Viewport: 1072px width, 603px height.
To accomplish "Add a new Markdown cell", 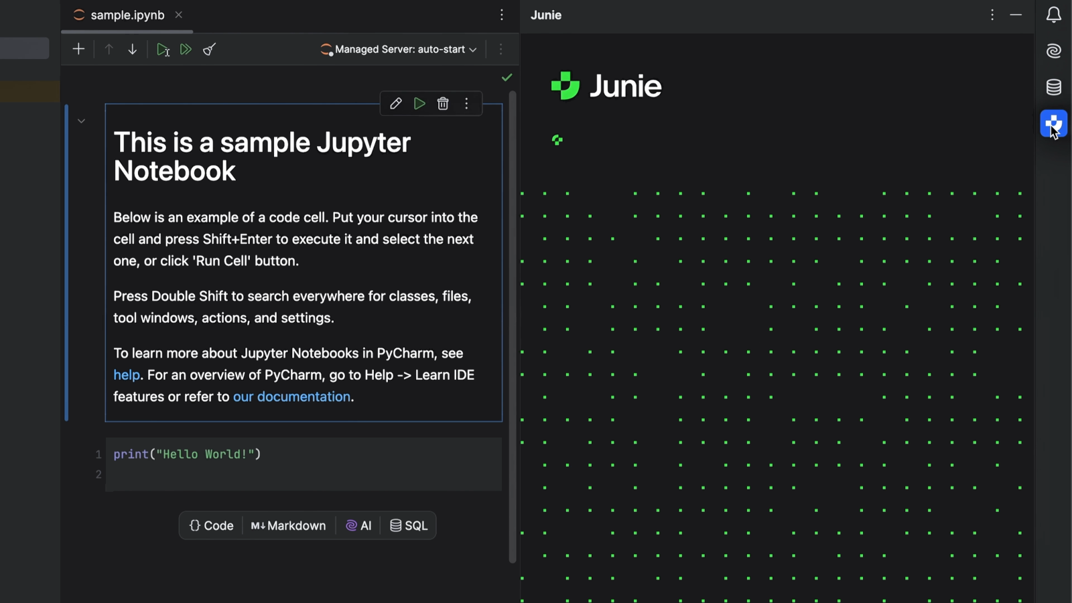I will pyautogui.click(x=288, y=526).
